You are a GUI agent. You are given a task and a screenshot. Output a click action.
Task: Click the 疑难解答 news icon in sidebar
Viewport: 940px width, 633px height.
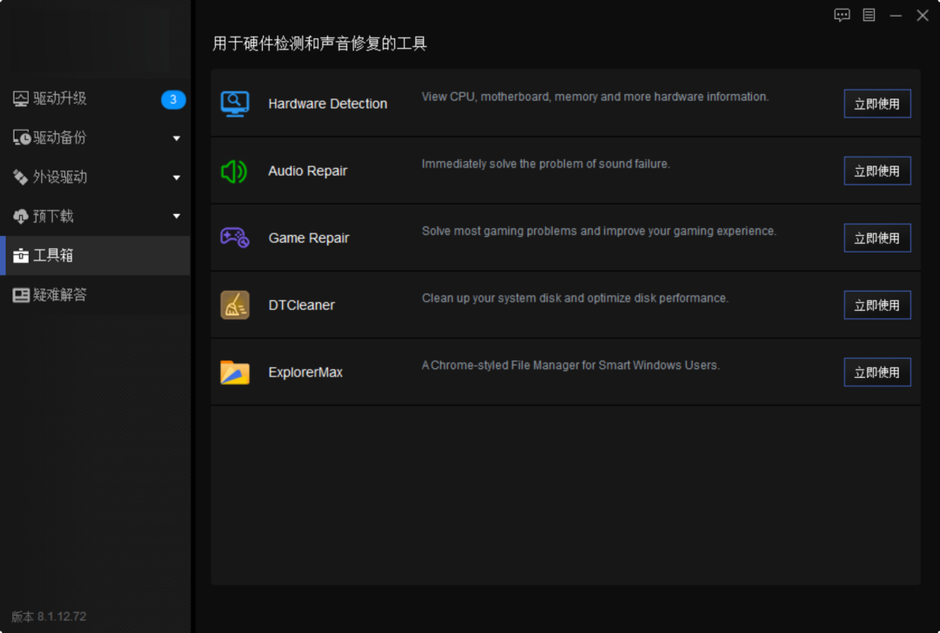tap(20, 294)
